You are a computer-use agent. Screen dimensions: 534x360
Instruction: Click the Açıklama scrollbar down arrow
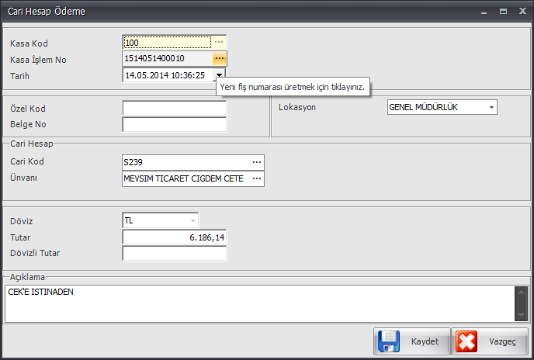[x=521, y=315]
